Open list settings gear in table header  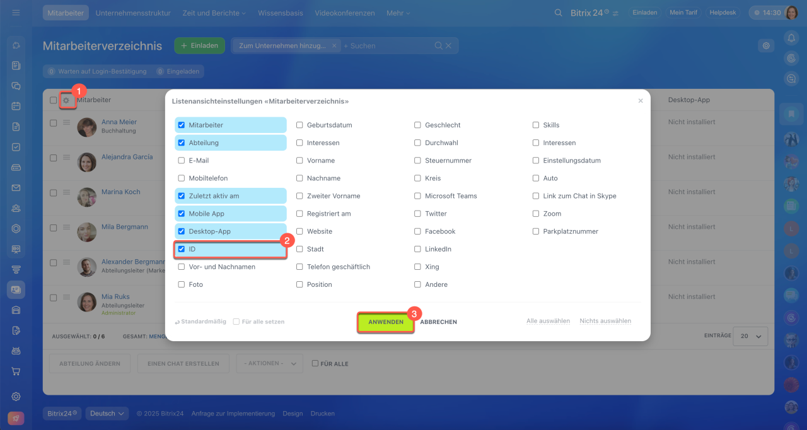(66, 100)
